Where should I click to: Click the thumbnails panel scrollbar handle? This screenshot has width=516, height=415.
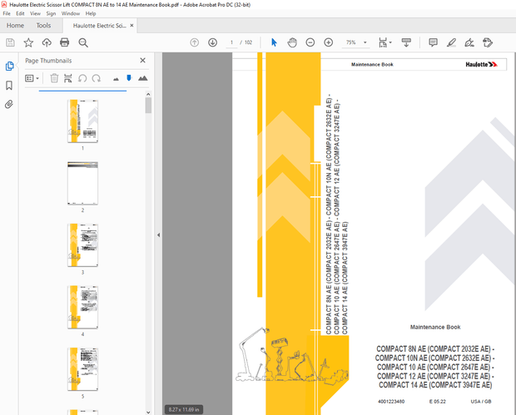(148, 106)
